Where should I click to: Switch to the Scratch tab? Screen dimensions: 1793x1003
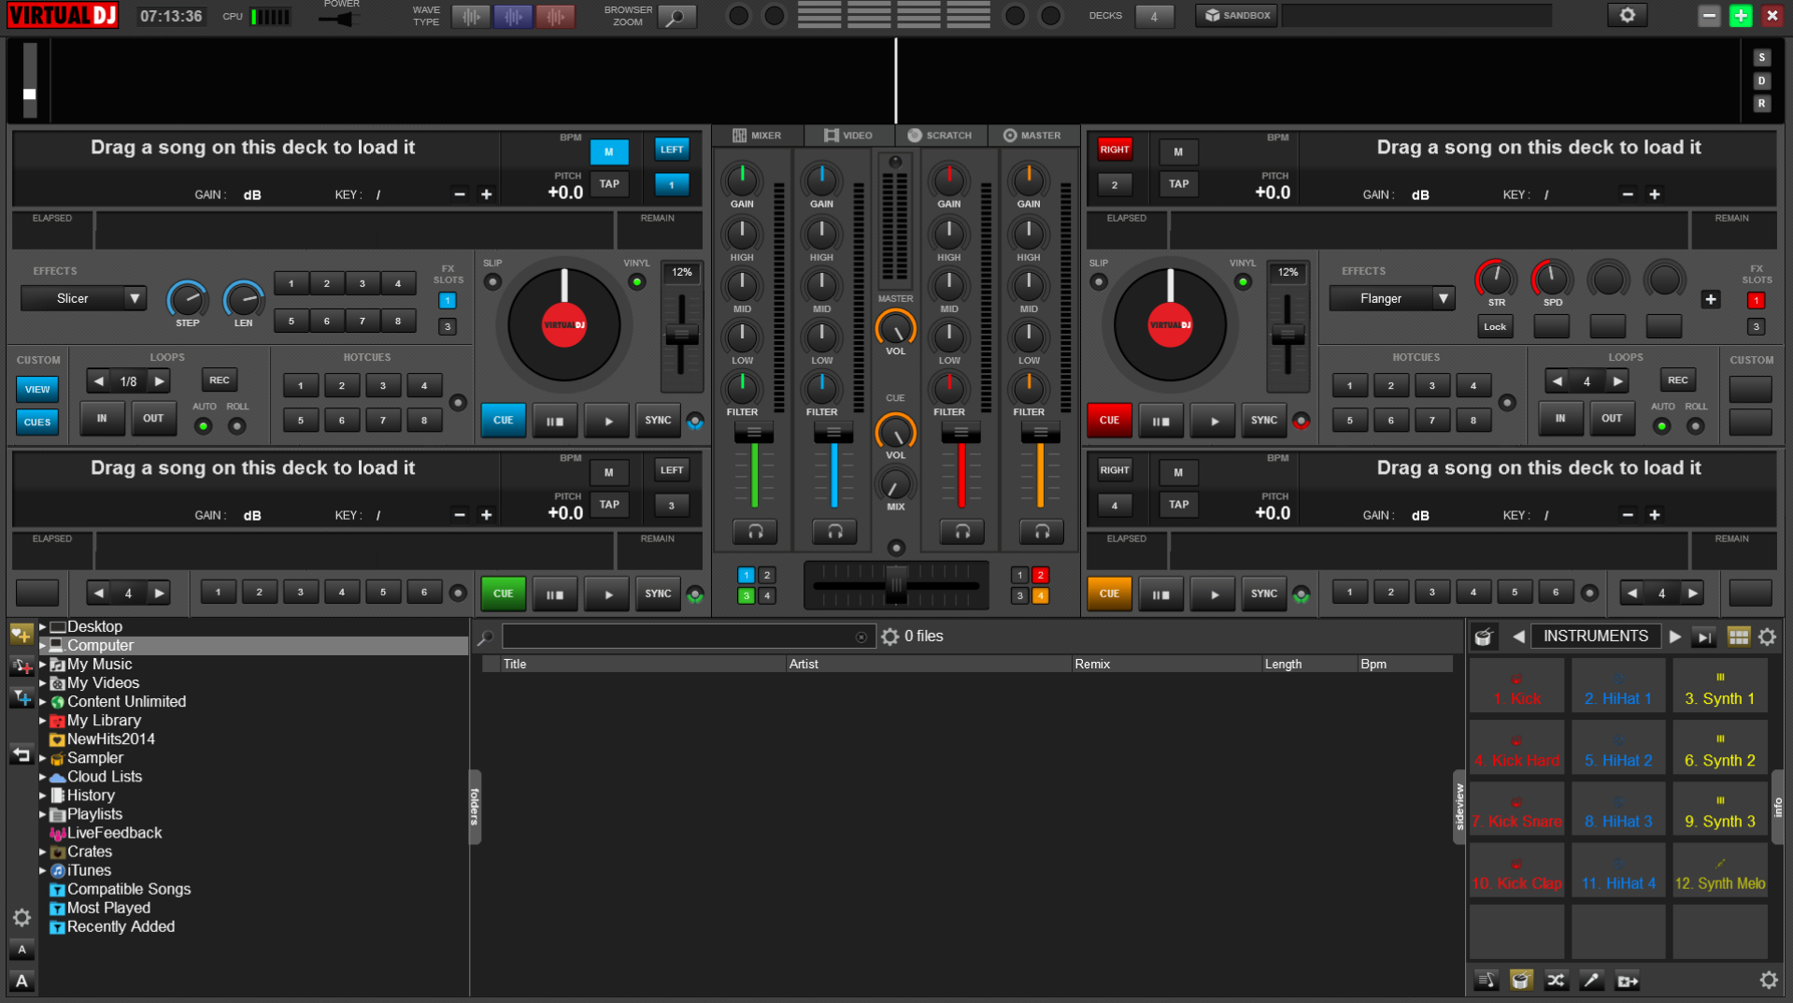(940, 136)
